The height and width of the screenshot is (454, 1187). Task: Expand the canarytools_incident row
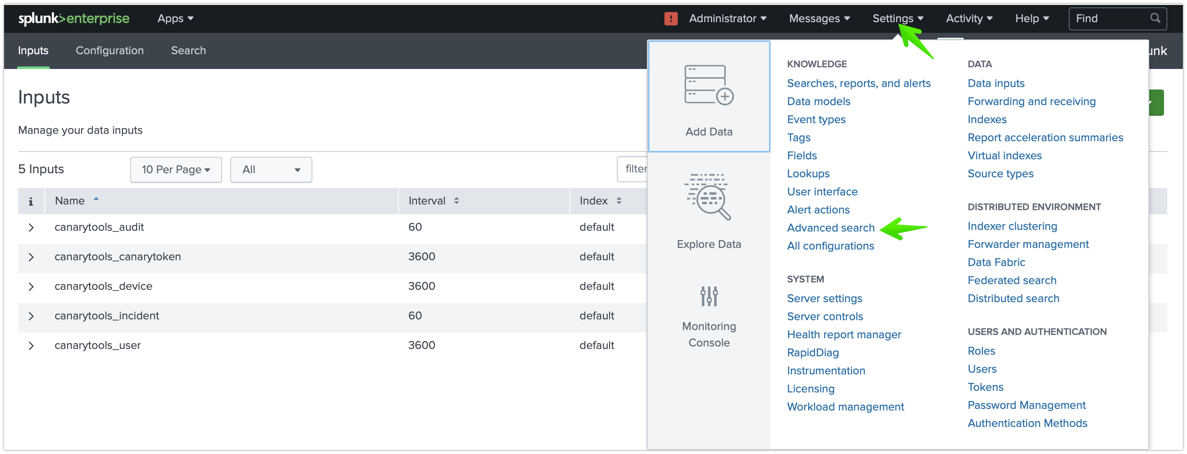click(31, 316)
